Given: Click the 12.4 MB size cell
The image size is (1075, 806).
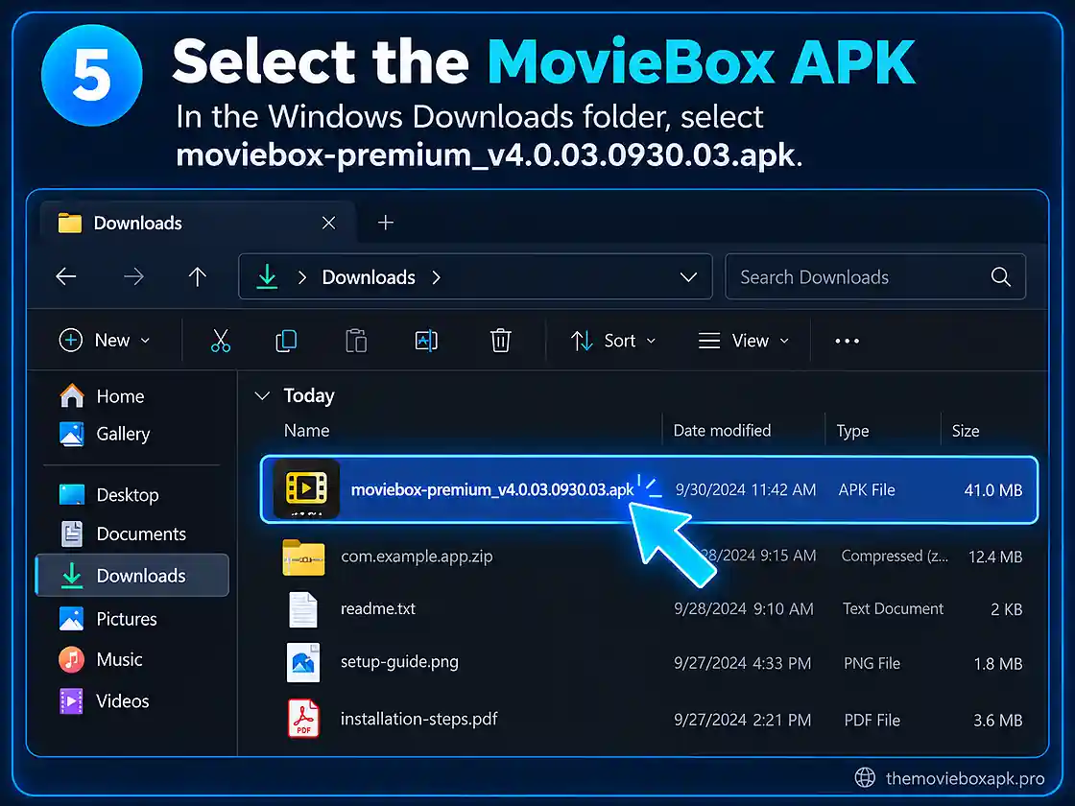Looking at the screenshot, I should [994, 557].
